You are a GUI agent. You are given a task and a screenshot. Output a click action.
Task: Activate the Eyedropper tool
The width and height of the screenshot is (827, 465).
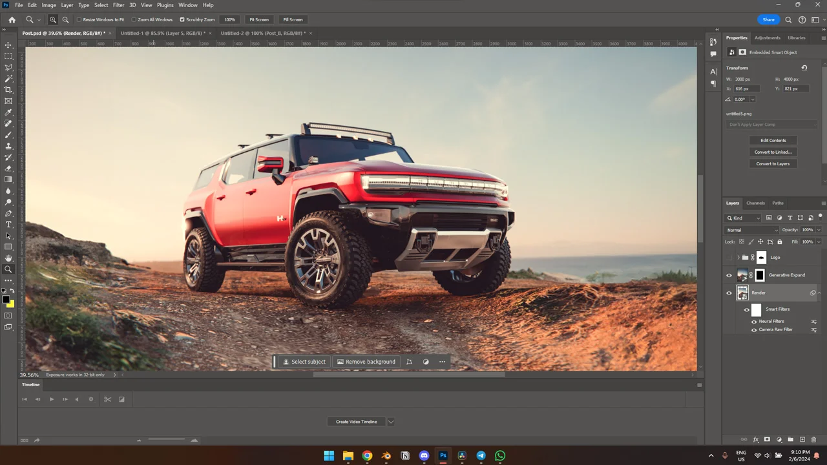pyautogui.click(x=8, y=112)
